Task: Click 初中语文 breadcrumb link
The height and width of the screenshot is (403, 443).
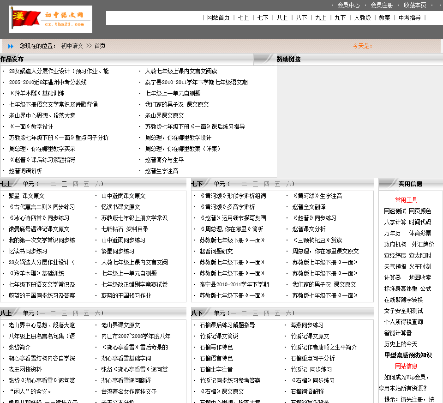Action: pyautogui.click(x=72, y=46)
